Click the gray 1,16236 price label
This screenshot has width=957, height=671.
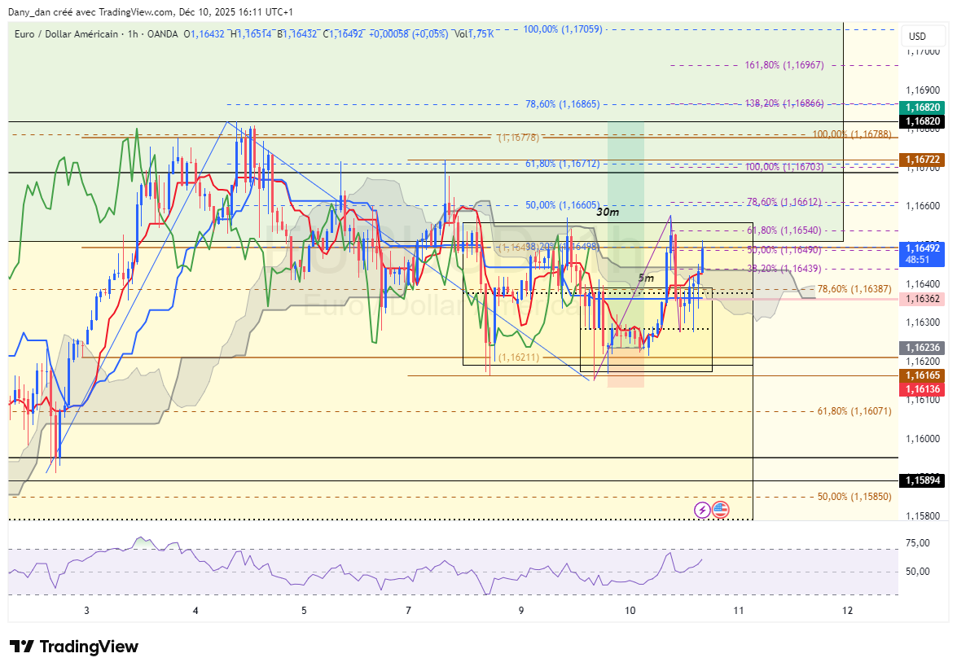coord(922,348)
